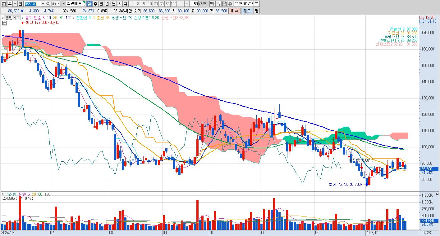Screen dimensions: 440x236
Task: Click the stock code input field
Action: click(x=32, y=4)
